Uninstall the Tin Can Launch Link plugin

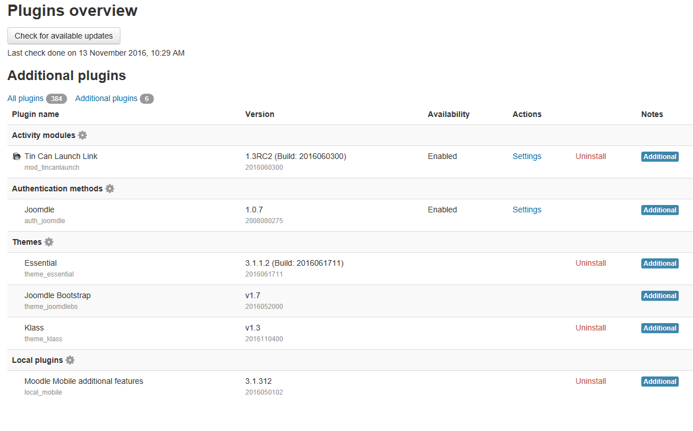pyautogui.click(x=590, y=157)
